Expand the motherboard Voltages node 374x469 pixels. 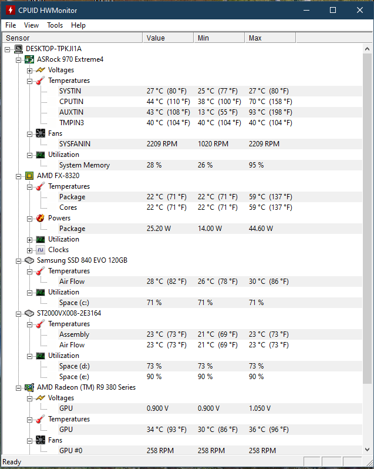point(29,71)
